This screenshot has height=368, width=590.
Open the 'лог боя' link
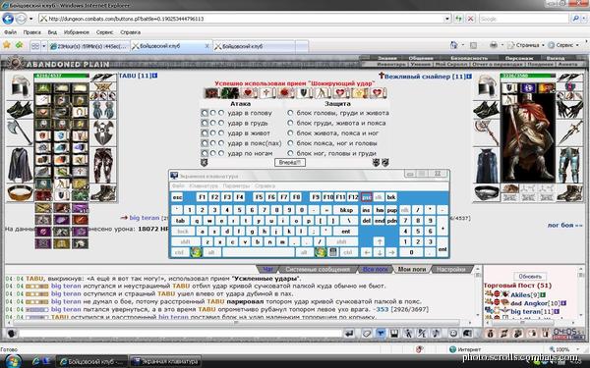pos(564,226)
